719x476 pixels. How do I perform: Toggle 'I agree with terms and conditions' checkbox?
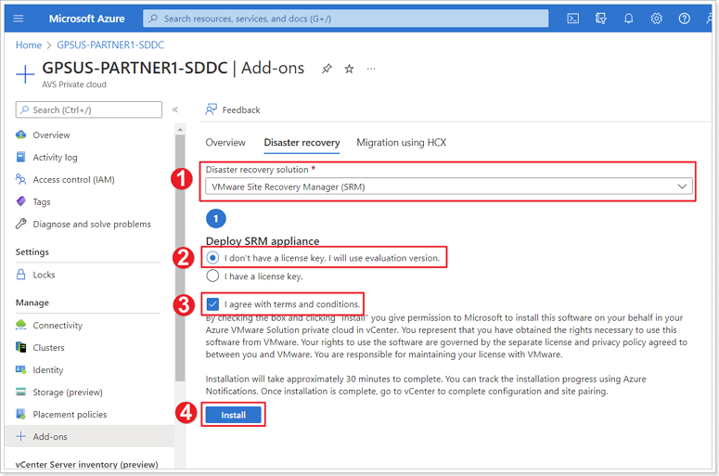pyautogui.click(x=212, y=304)
